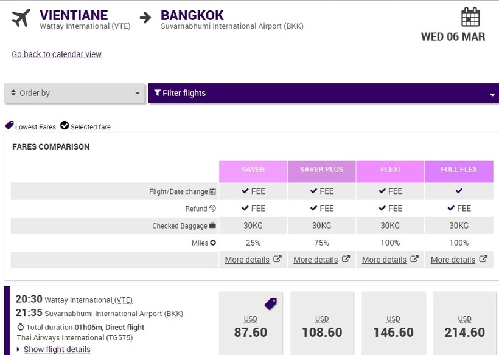Screen dimensions: 499x355
Task: Click external link icon under Saver column
Action: 277,260
